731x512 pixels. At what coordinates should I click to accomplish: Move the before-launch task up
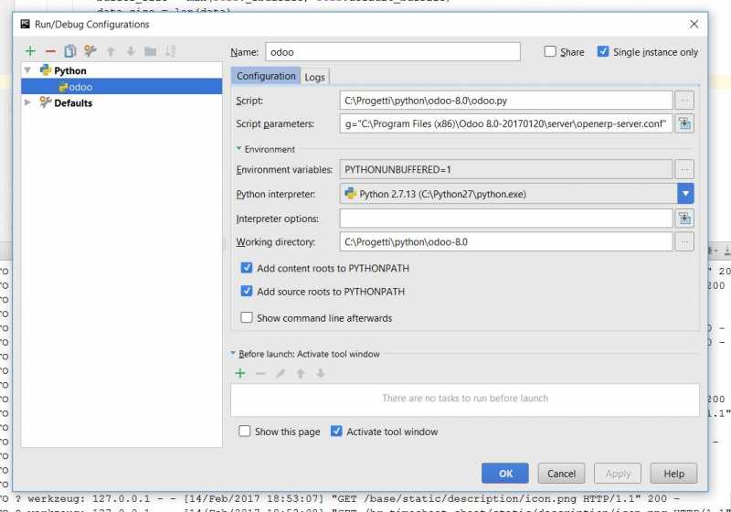[x=301, y=373]
